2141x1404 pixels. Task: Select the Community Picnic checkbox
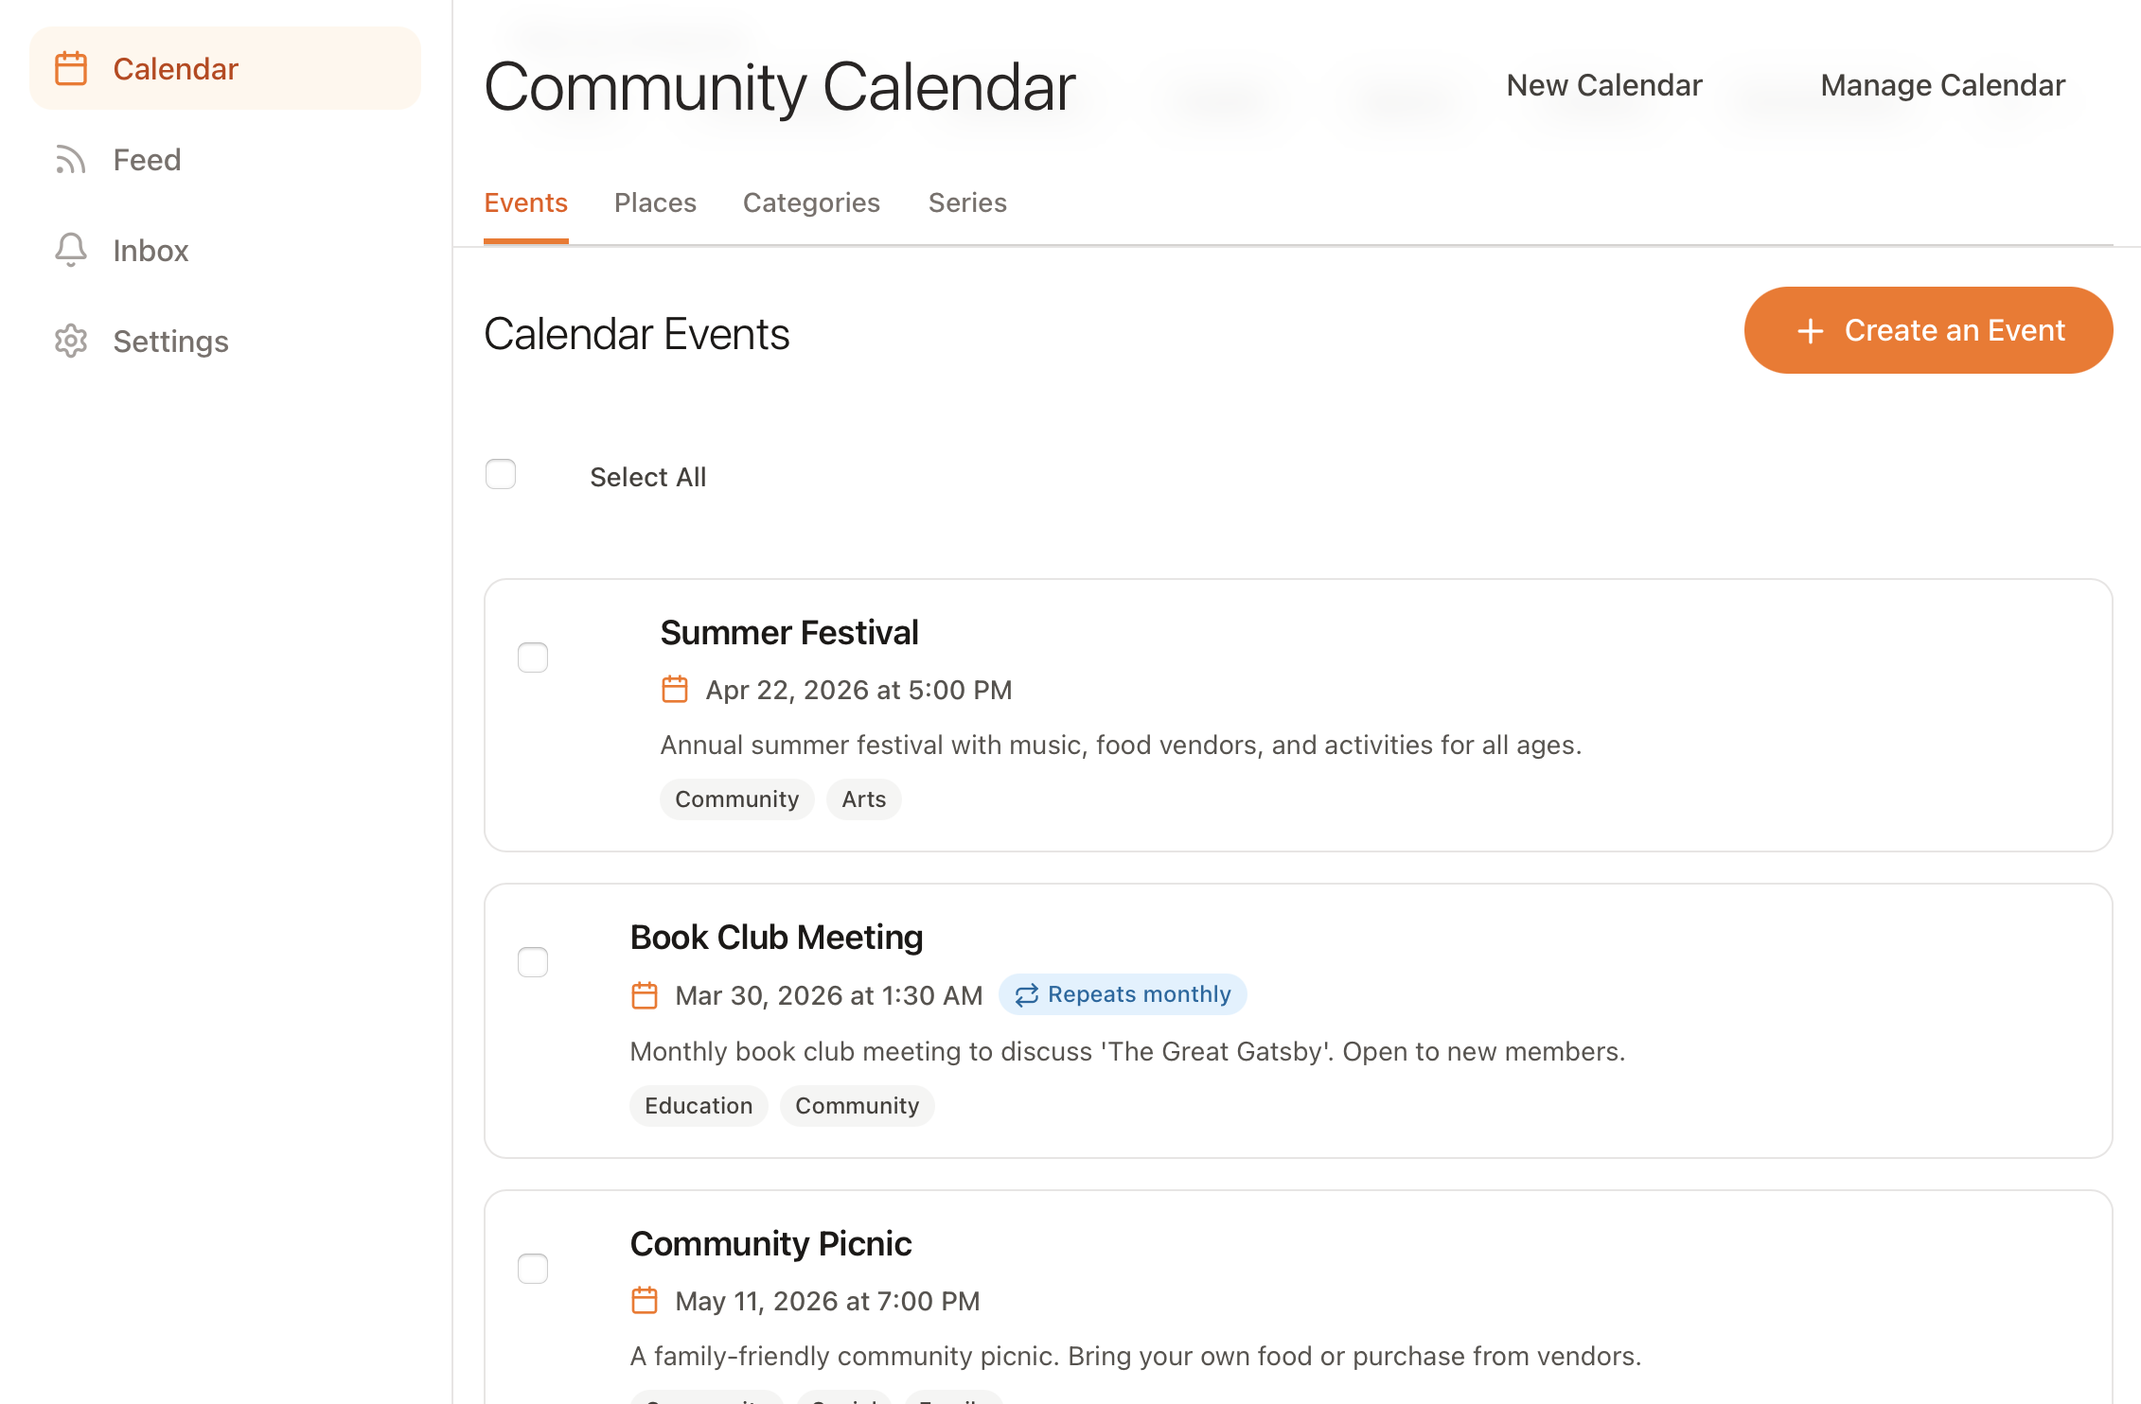(533, 1268)
